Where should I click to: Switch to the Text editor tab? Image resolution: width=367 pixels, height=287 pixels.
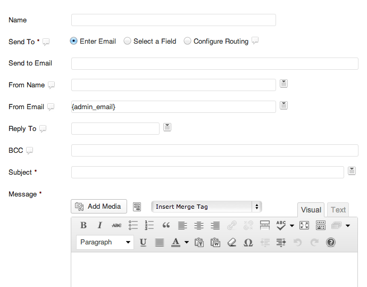[x=338, y=210]
